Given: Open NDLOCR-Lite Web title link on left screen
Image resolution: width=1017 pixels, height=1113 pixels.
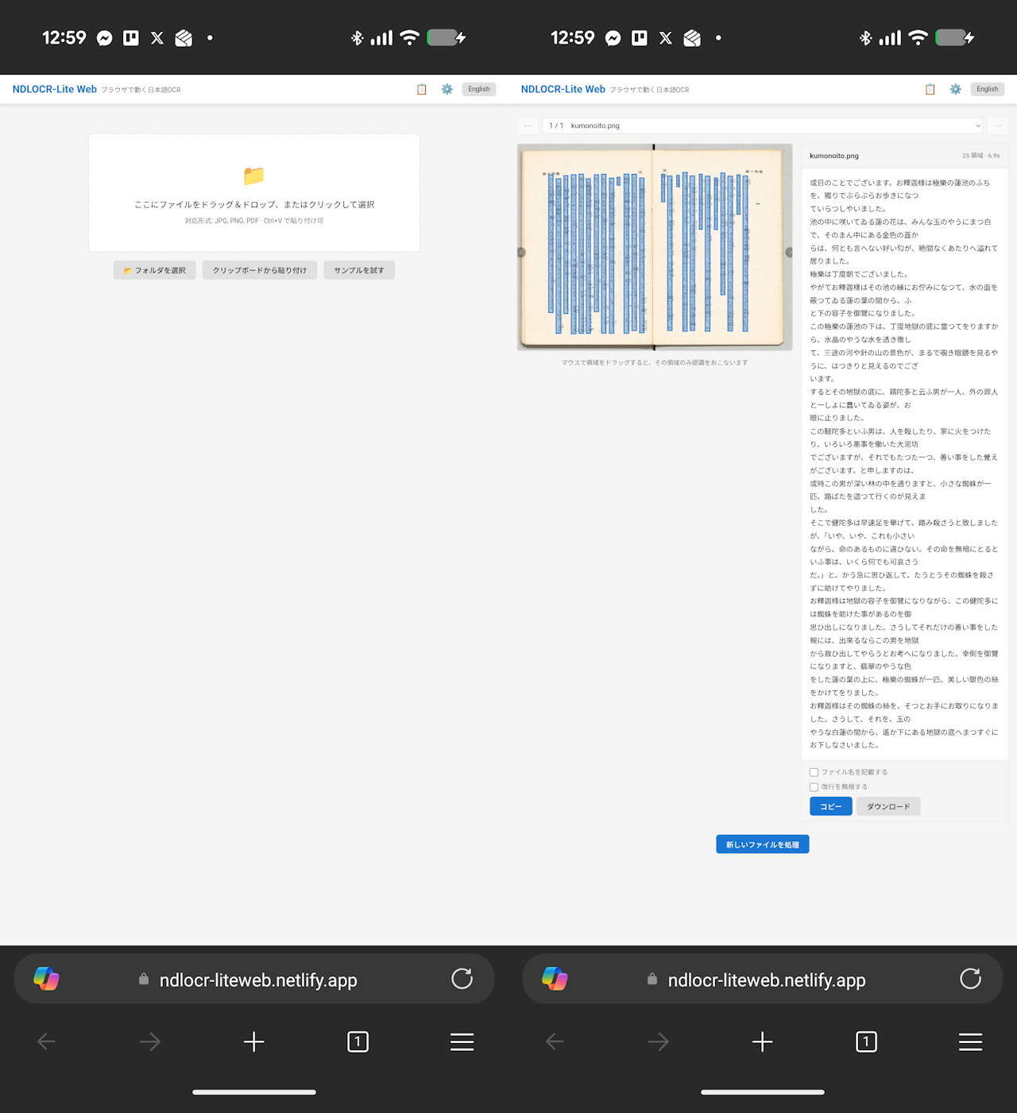Looking at the screenshot, I should (x=55, y=90).
